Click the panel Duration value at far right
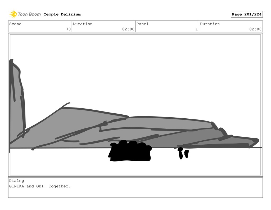Image resolution: width=271 pixels, height=210 pixels. click(255, 29)
